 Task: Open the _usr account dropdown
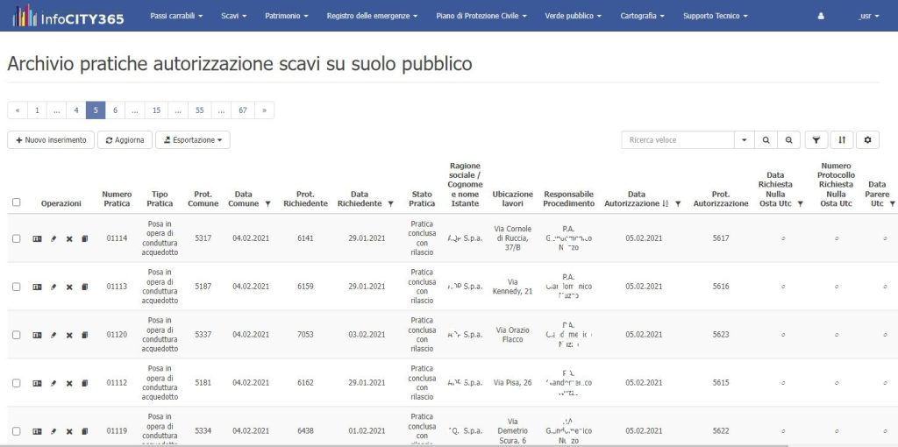point(868,16)
